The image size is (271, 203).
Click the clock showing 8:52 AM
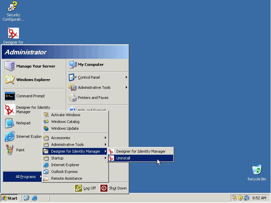pyautogui.click(x=259, y=198)
